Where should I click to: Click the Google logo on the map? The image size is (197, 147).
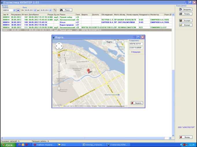point(57,105)
